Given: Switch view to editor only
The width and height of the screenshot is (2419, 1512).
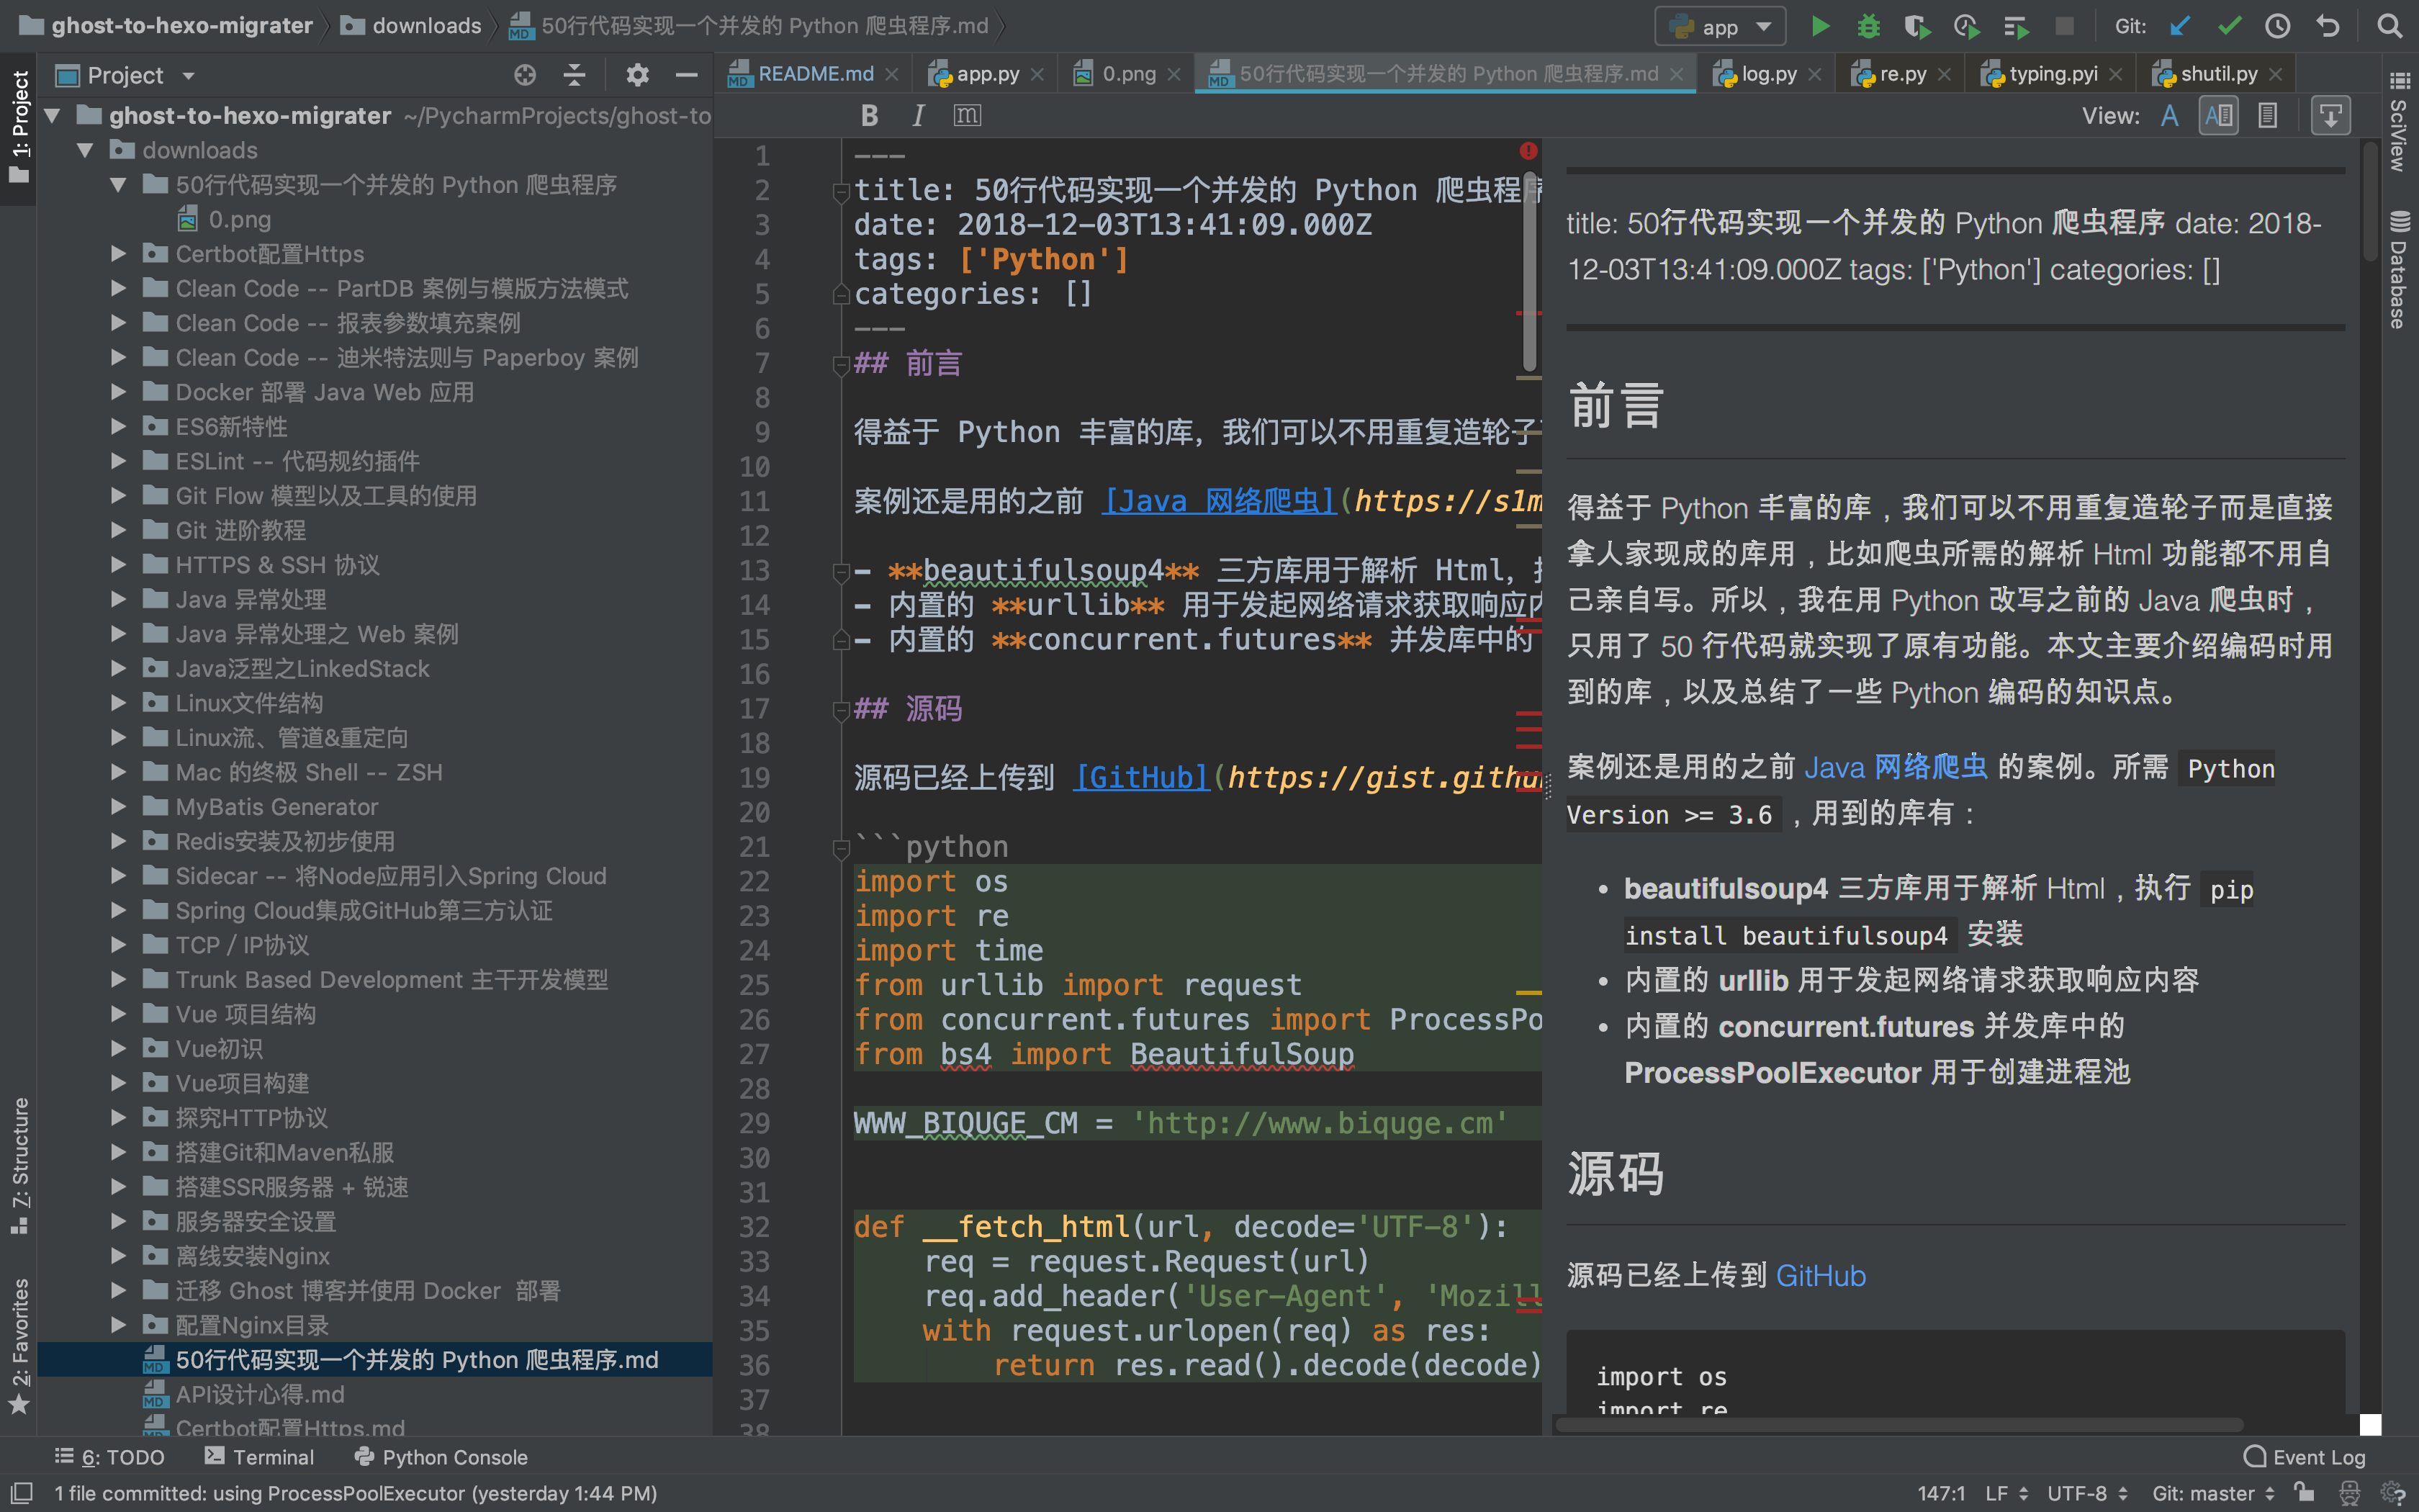Looking at the screenshot, I should click(2169, 116).
